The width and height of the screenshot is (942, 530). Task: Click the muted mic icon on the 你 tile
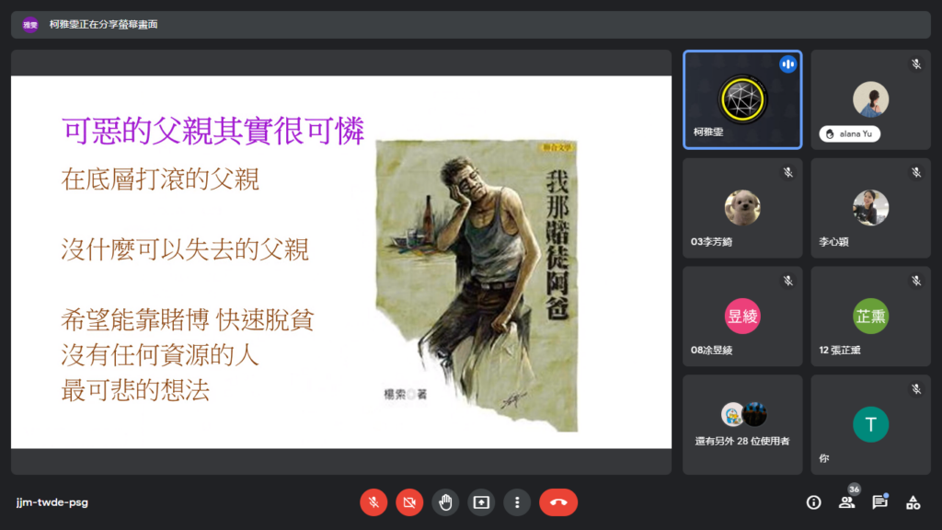pos(916,389)
